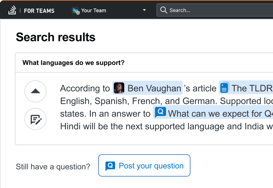The width and height of the screenshot is (273, 188).
Task: Click the Your Team avatar icon
Action: 76,11
